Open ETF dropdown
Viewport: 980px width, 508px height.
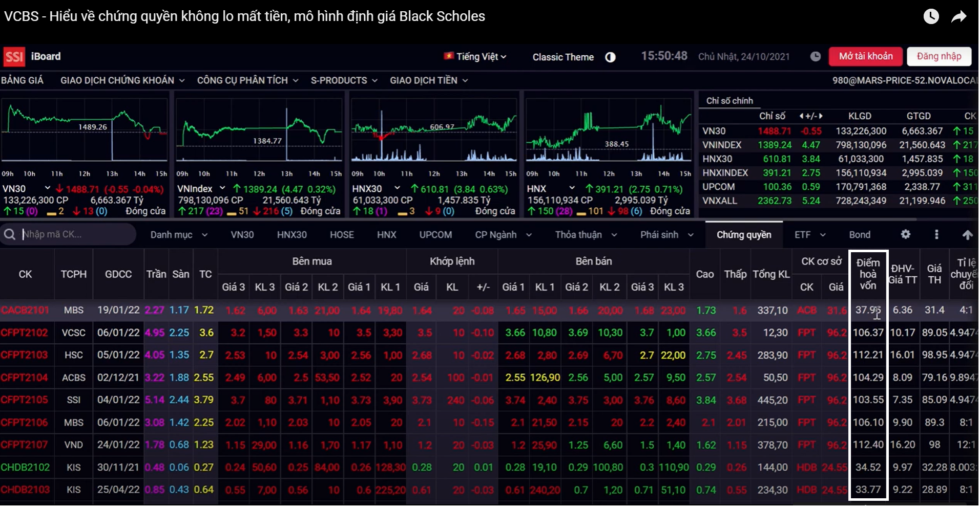810,235
